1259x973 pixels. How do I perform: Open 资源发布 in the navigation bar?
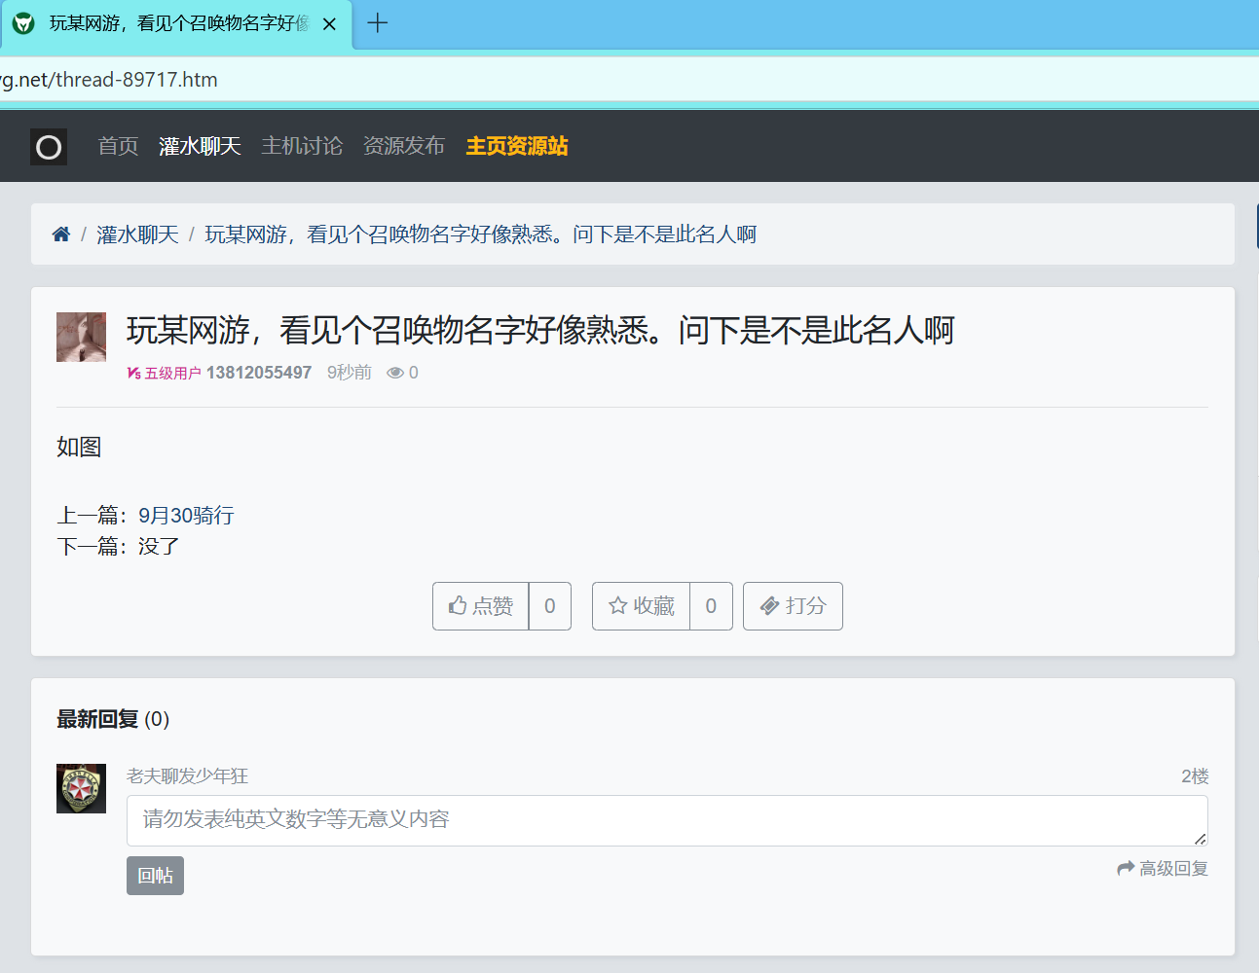[x=404, y=146]
